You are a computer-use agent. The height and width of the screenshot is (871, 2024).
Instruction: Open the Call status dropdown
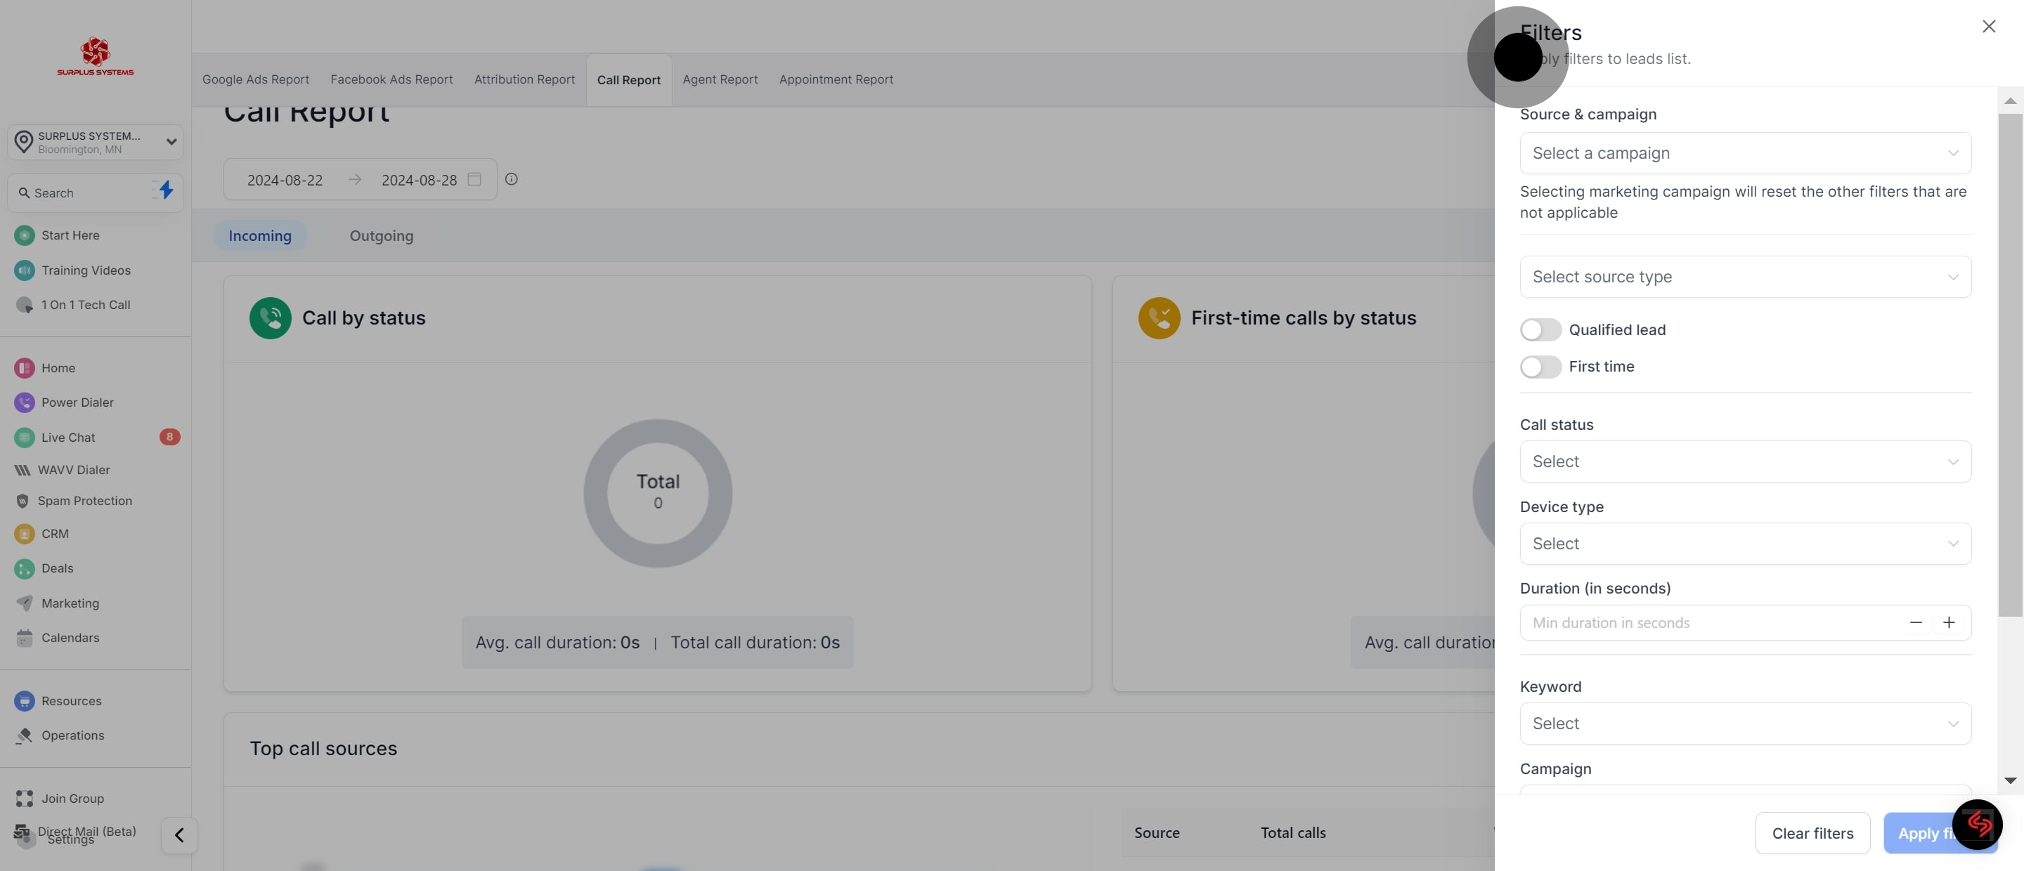[1744, 461]
